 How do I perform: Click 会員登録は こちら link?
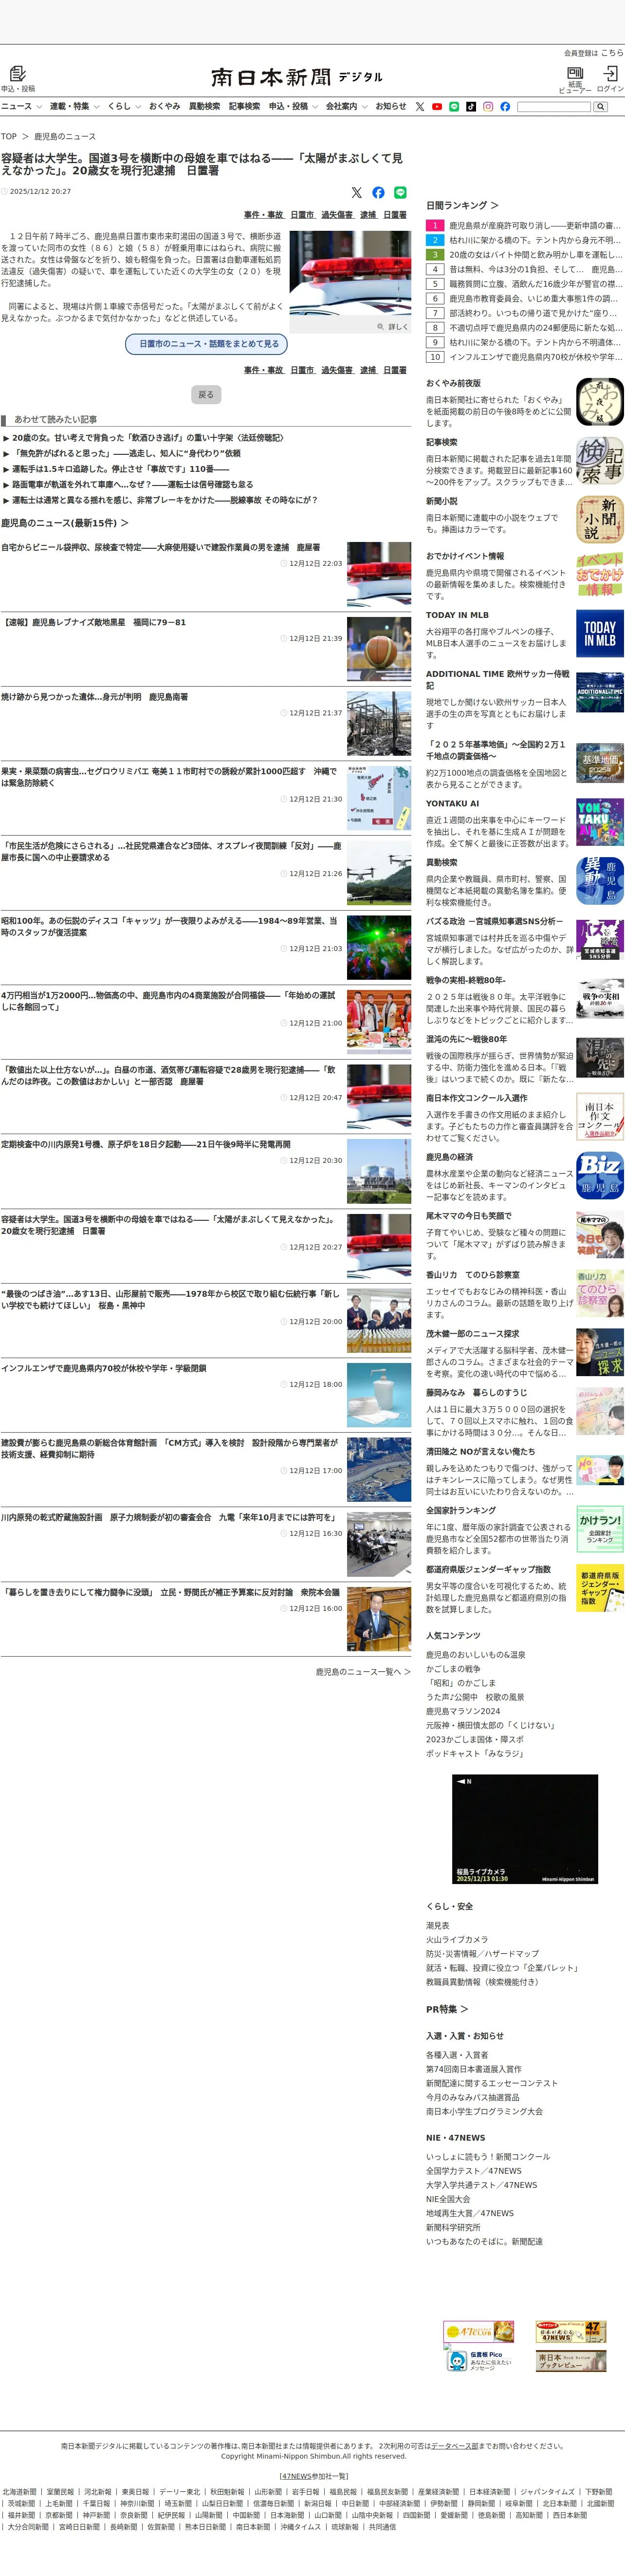coord(593,53)
